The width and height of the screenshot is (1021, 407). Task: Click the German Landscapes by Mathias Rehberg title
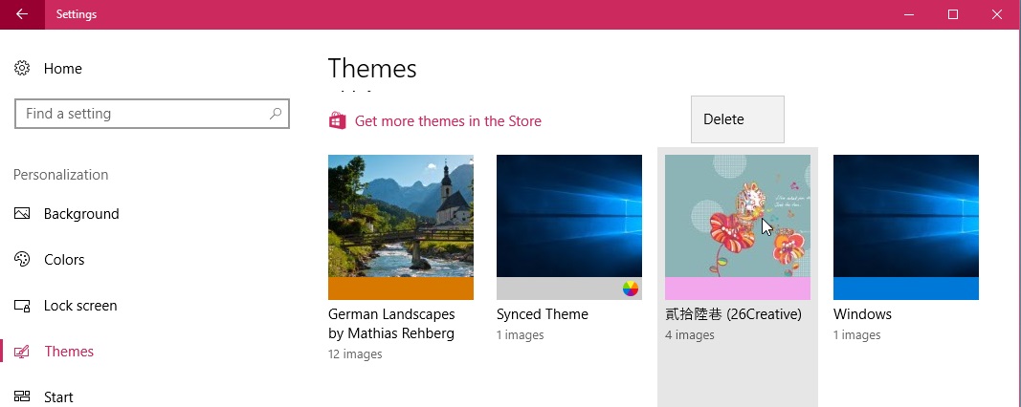[391, 324]
